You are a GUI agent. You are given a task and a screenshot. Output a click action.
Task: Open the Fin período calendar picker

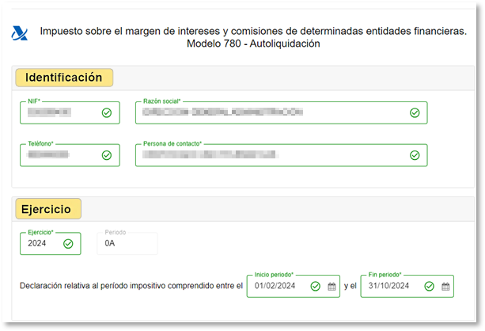click(445, 287)
